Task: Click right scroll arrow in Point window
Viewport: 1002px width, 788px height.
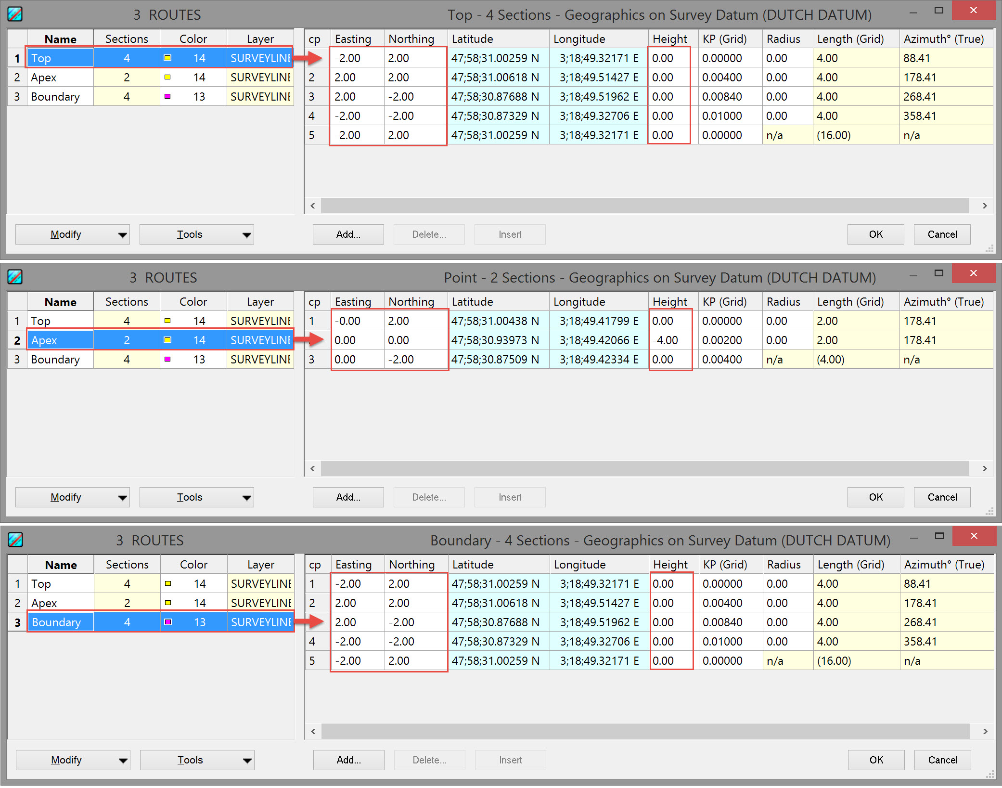Action: (x=985, y=468)
